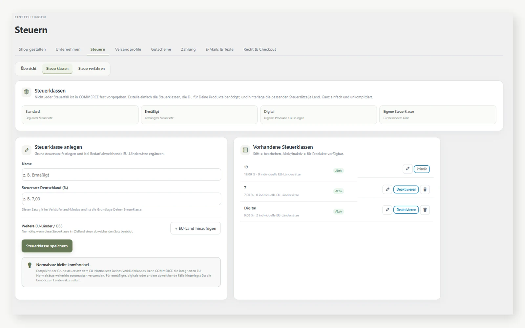Click the list icon beside Vorhandene Steuerklassen
525x328 pixels.
click(x=245, y=150)
